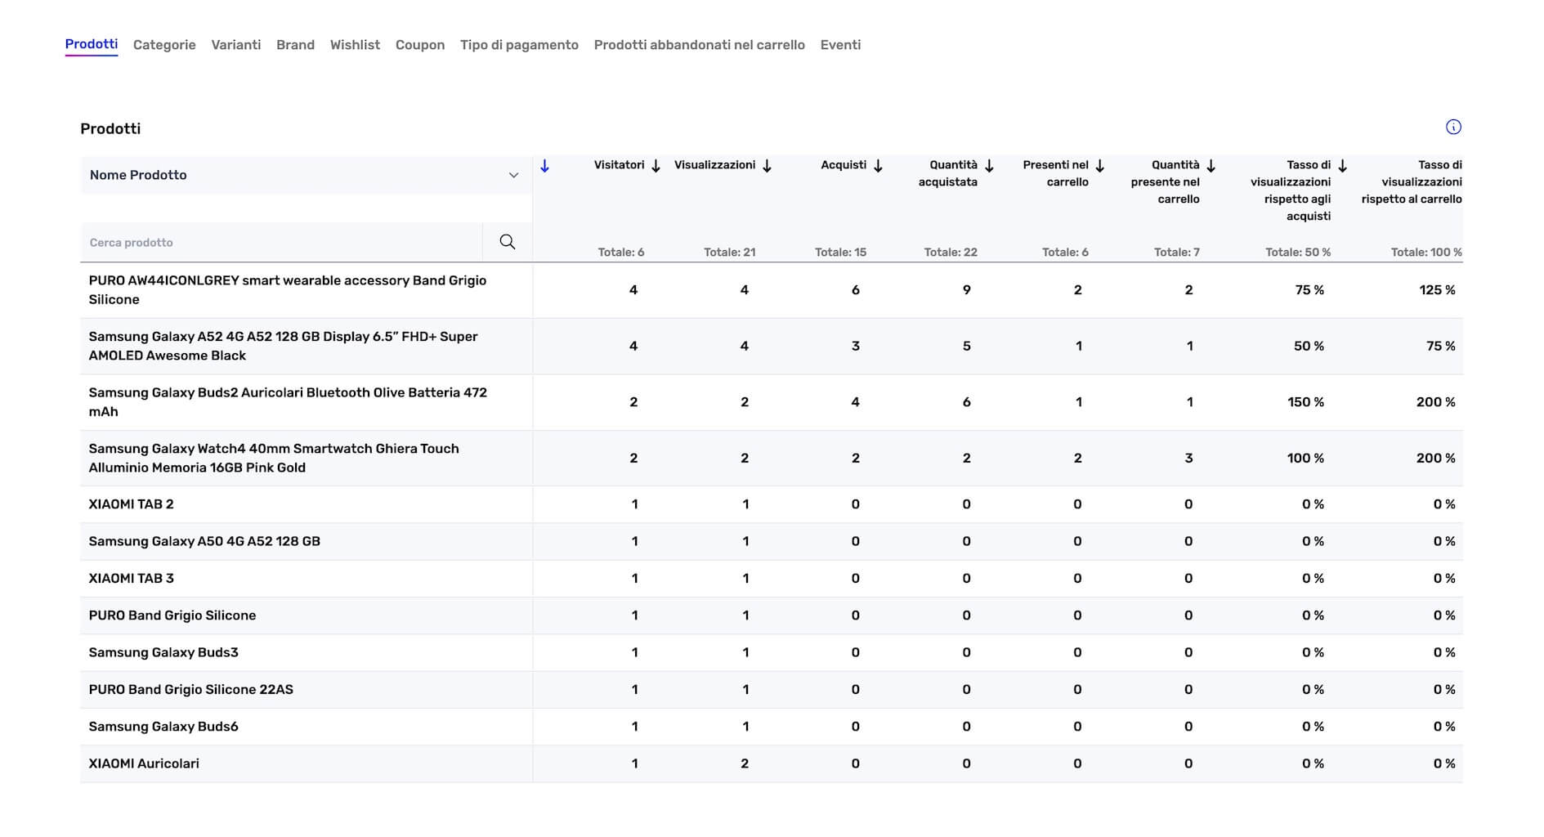The height and width of the screenshot is (837, 1544).
Task: Sort by Quantità acquistata arrow
Action: point(989,166)
